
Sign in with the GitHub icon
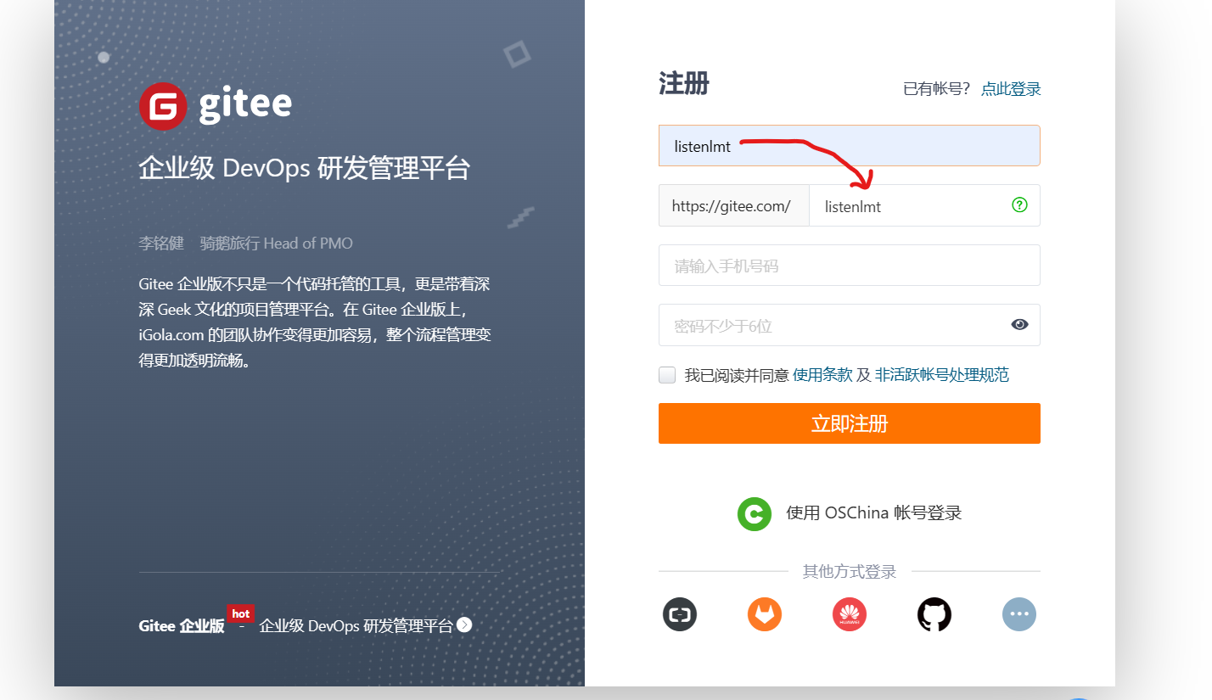pyautogui.click(x=934, y=614)
